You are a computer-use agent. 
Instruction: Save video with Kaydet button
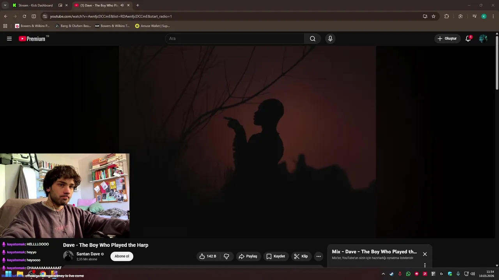pos(276,256)
